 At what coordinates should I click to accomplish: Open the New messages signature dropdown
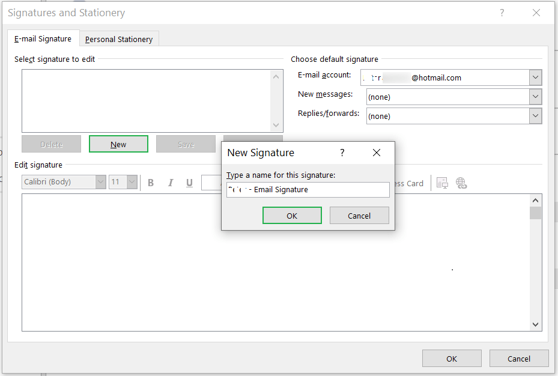(535, 96)
